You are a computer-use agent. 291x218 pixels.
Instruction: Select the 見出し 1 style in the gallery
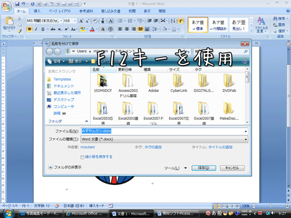pos(239,25)
